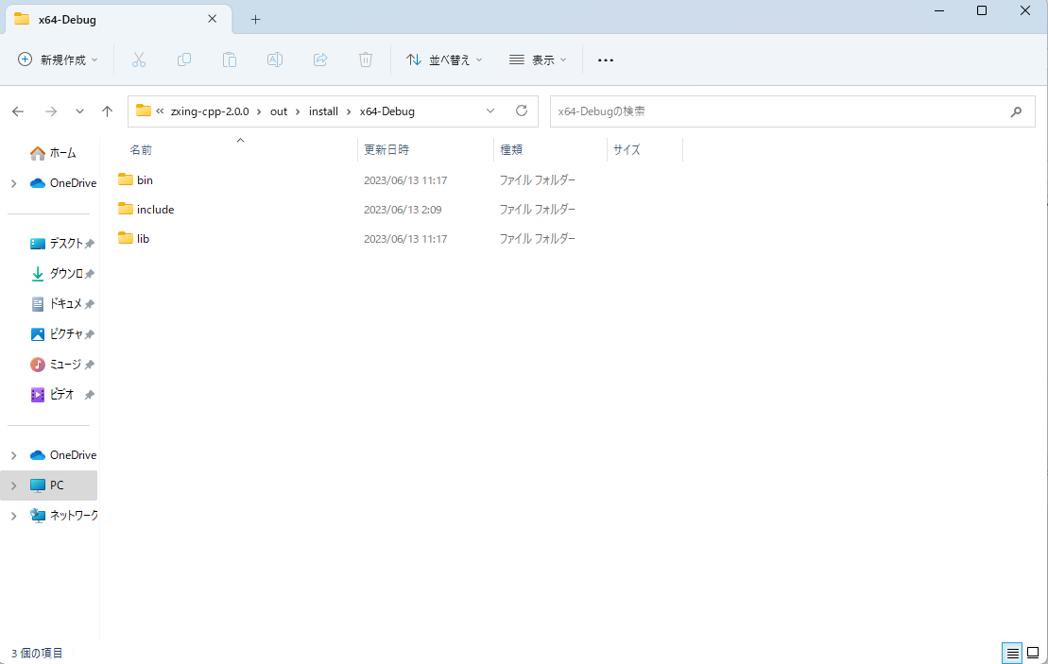Viewport: 1048px width, 664px height.
Task: Navigate up one folder level
Action: pos(107,111)
